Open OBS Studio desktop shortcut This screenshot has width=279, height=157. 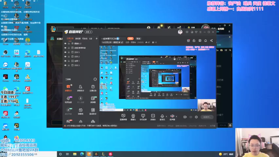[x=6, y=54]
